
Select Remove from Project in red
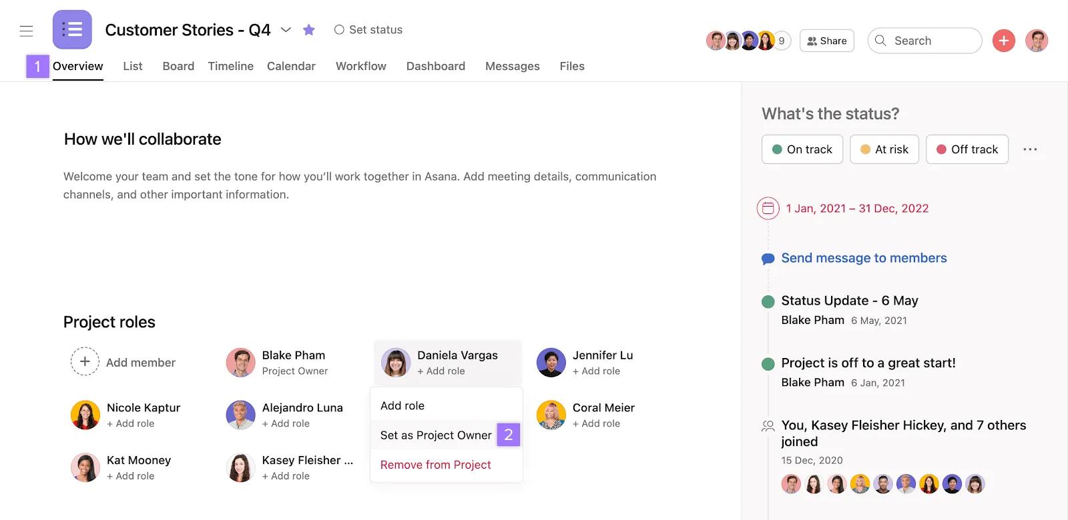(435, 465)
